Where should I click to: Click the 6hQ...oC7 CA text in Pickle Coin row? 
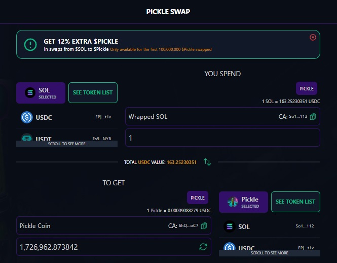pyautogui.click(x=189, y=226)
